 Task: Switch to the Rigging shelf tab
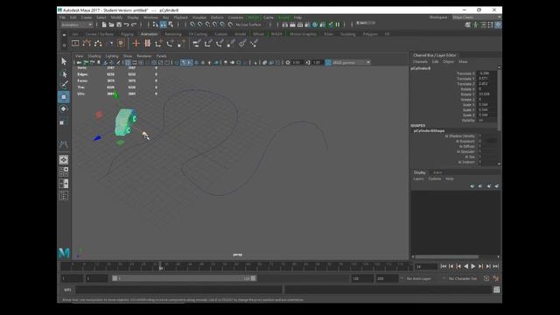pyautogui.click(x=127, y=34)
